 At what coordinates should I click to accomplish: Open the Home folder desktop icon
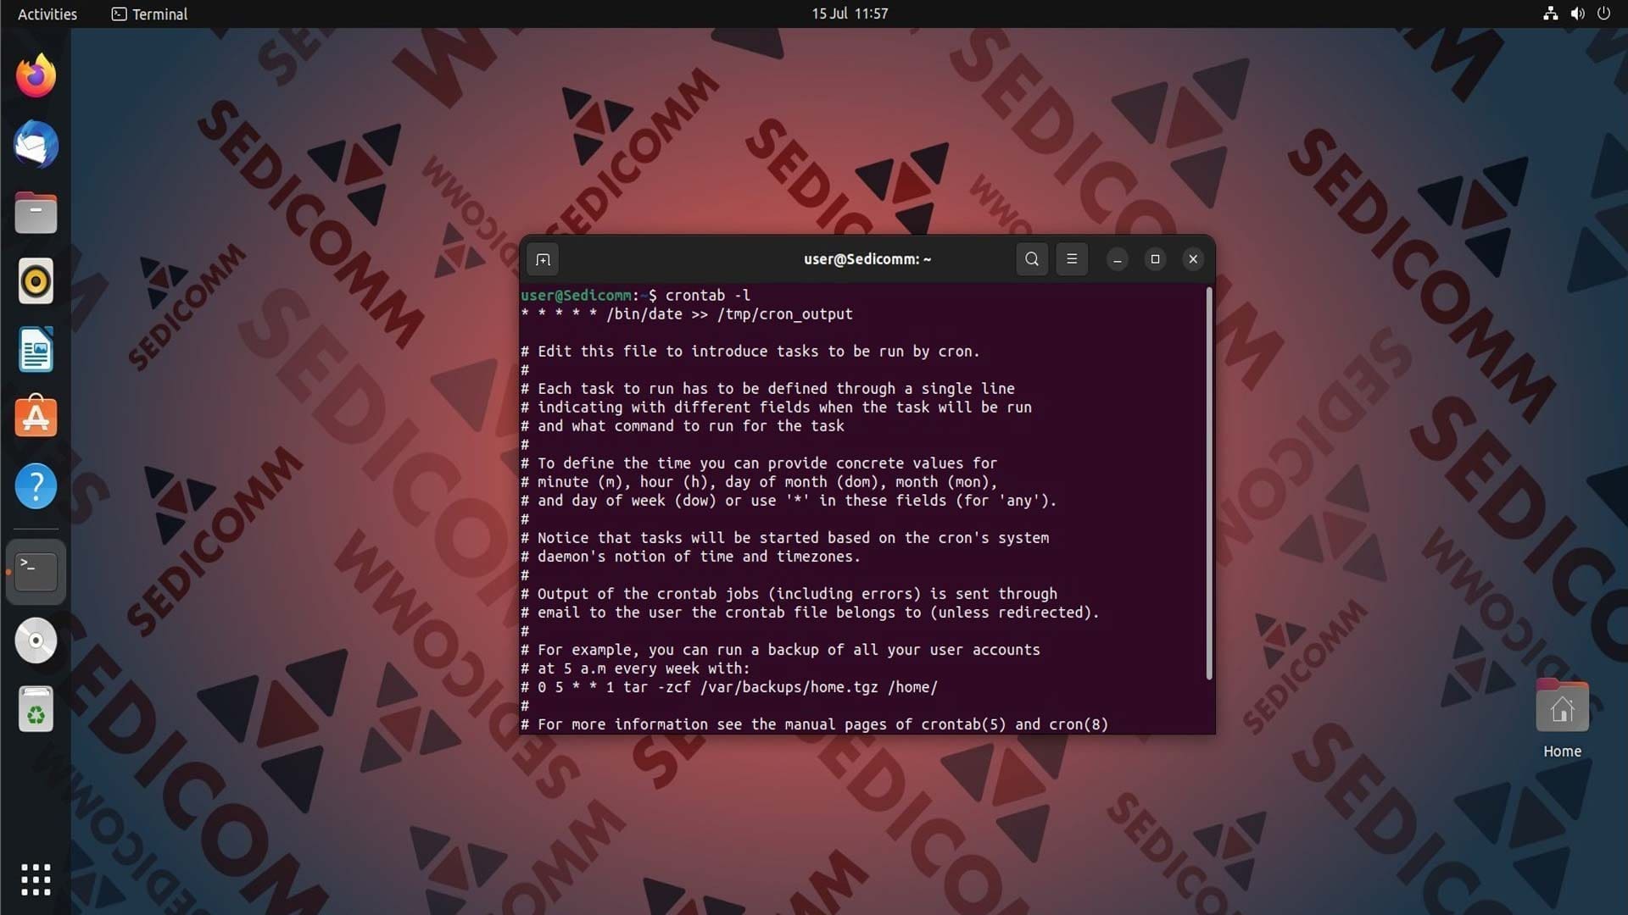[x=1562, y=718]
